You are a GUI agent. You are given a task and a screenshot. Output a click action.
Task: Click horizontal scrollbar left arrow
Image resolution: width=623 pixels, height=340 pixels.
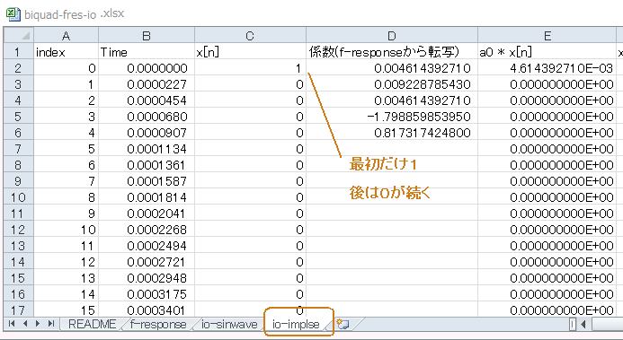[583, 324]
